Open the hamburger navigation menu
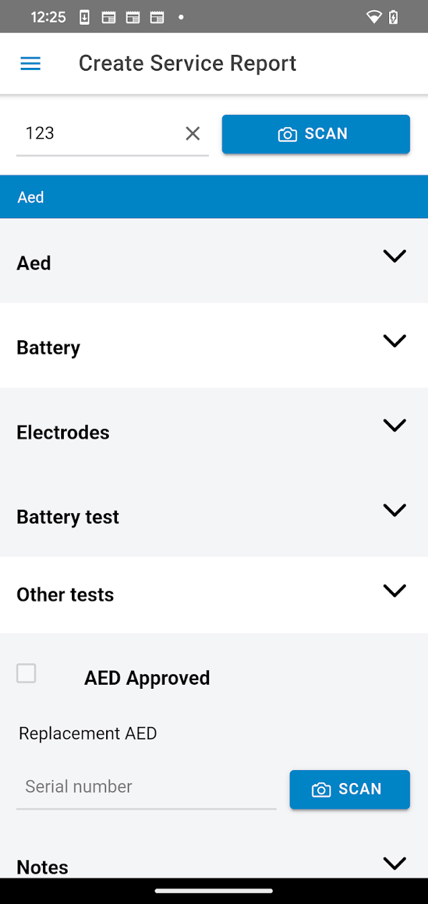Image resolution: width=428 pixels, height=904 pixels. tap(31, 64)
